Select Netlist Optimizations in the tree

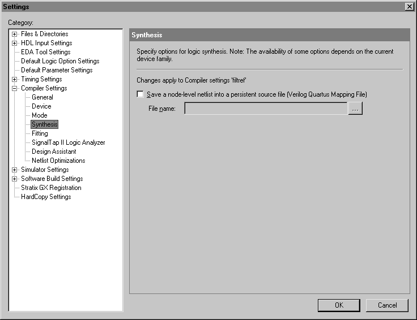(58, 161)
